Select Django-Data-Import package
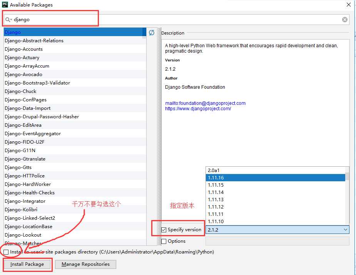 tap(75, 108)
